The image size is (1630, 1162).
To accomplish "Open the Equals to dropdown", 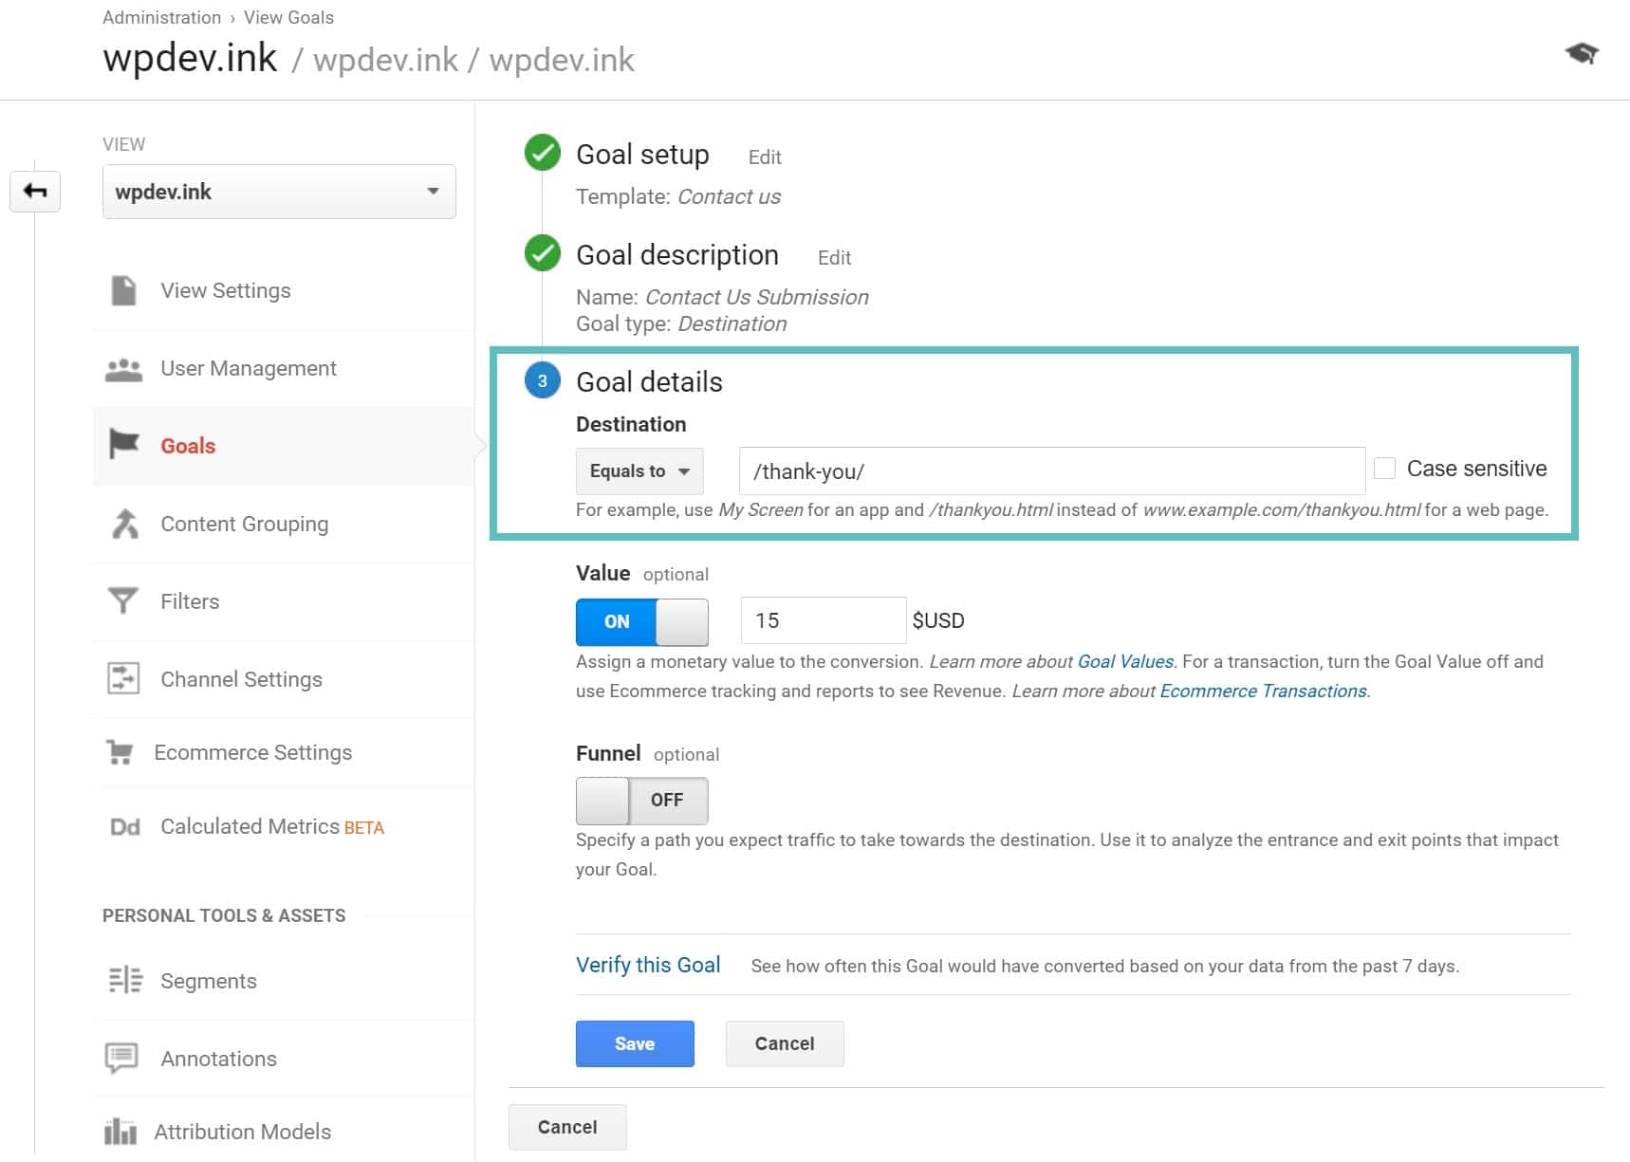I will (x=639, y=470).
